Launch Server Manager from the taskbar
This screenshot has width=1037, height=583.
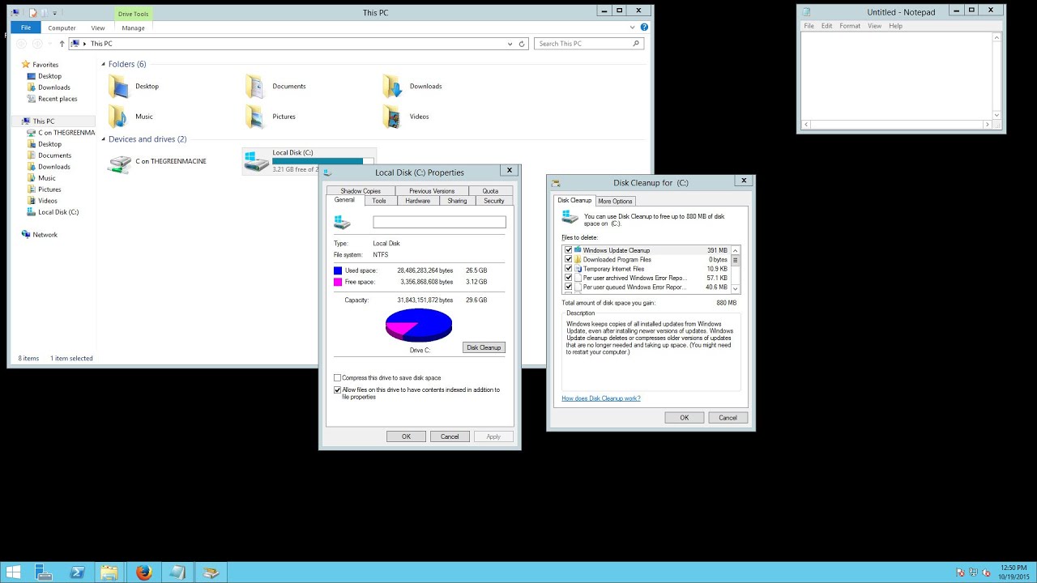[x=44, y=572]
